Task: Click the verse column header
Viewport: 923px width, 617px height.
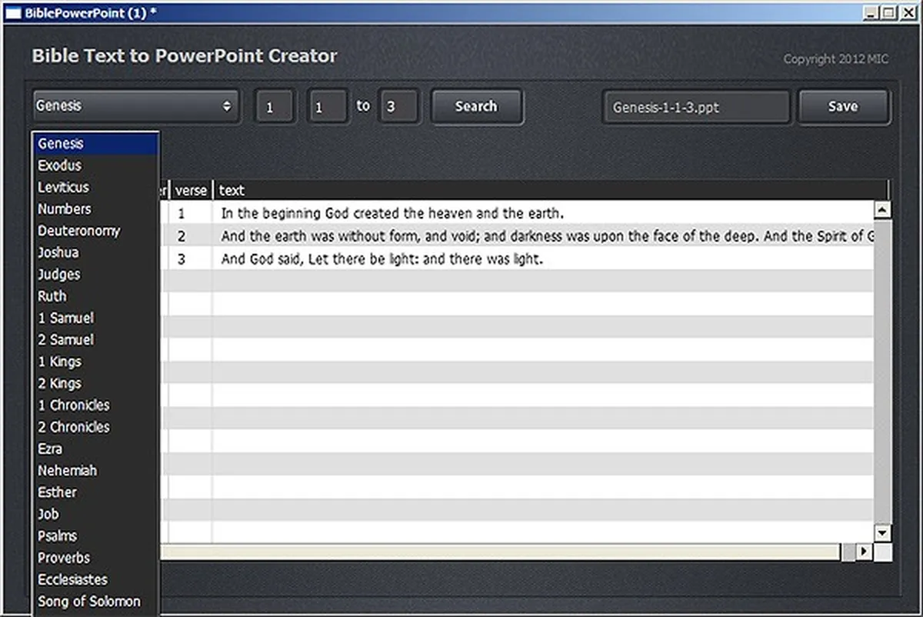Action: [192, 190]
